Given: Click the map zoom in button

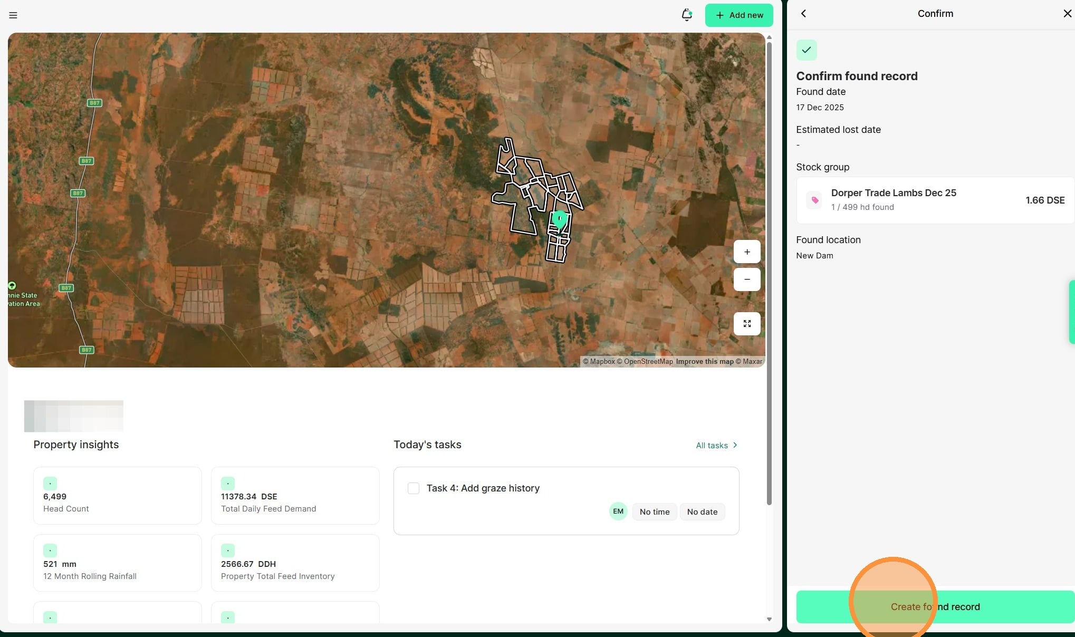Looking at the screenshot, I should coord(746,252).
